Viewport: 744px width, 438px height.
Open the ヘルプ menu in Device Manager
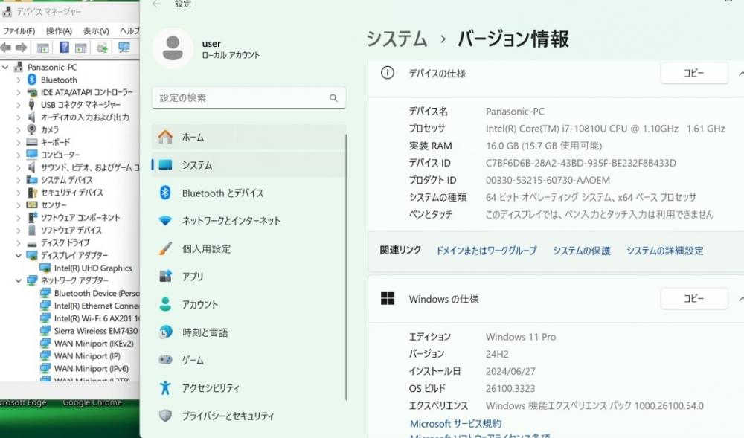[129, 31]
